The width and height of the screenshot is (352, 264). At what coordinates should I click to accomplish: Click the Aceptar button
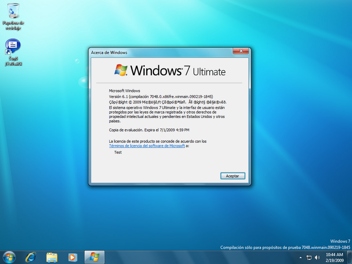tap(233, 176)
